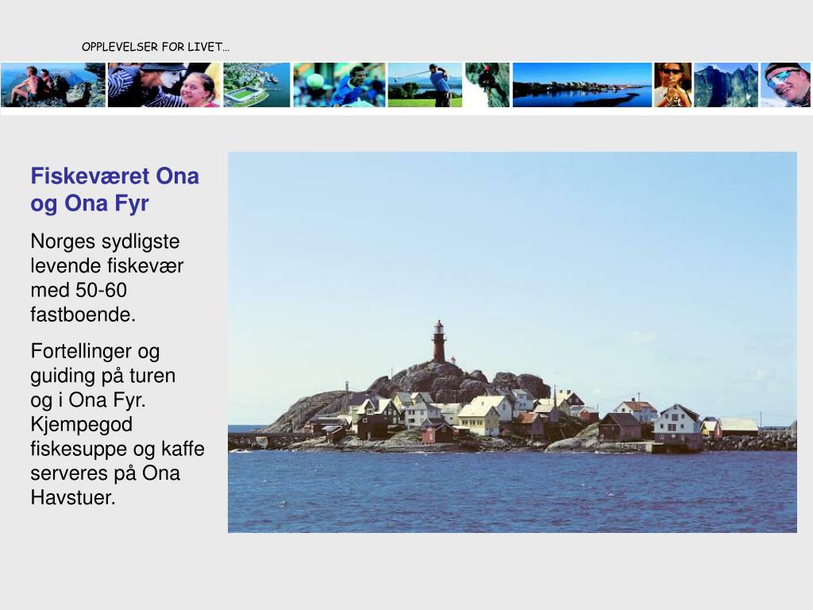Screen dimensions: 813x610
Task: Click the 'OPPLEVELSER FOR LIVET...' header text
Action: 156,47
